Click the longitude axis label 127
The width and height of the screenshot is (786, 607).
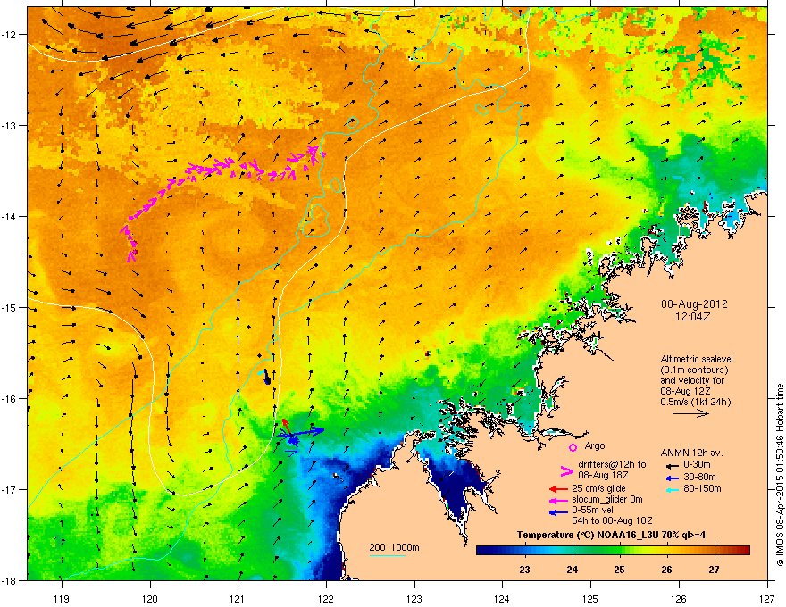tap(767, 599)
